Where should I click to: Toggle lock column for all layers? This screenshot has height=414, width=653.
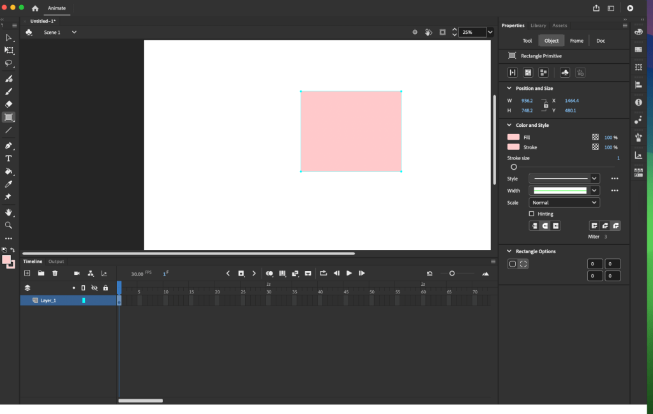click(105, 288)
